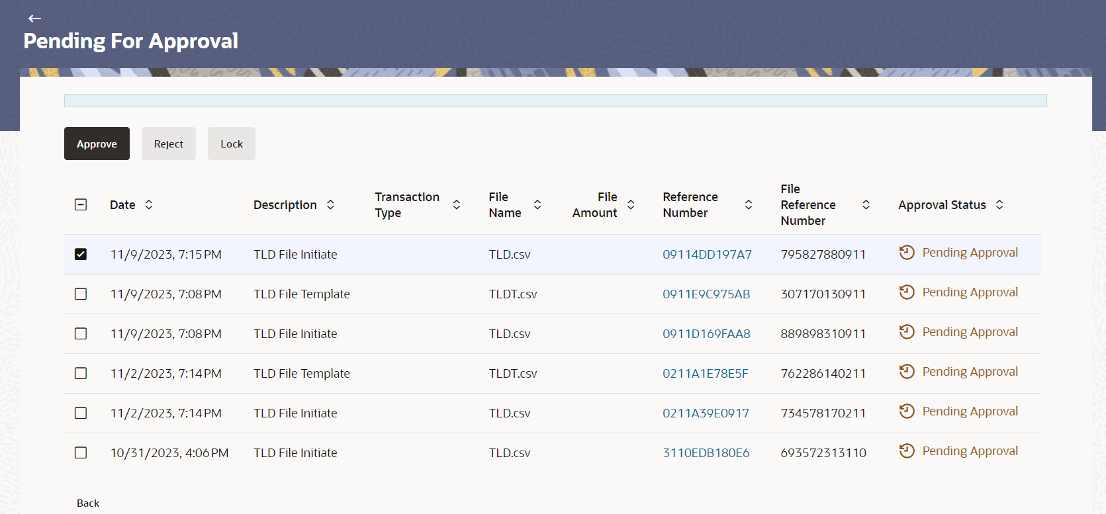Open reference number 0211A39E0917
1106x514 pixels.
click(x=706, y=413)
